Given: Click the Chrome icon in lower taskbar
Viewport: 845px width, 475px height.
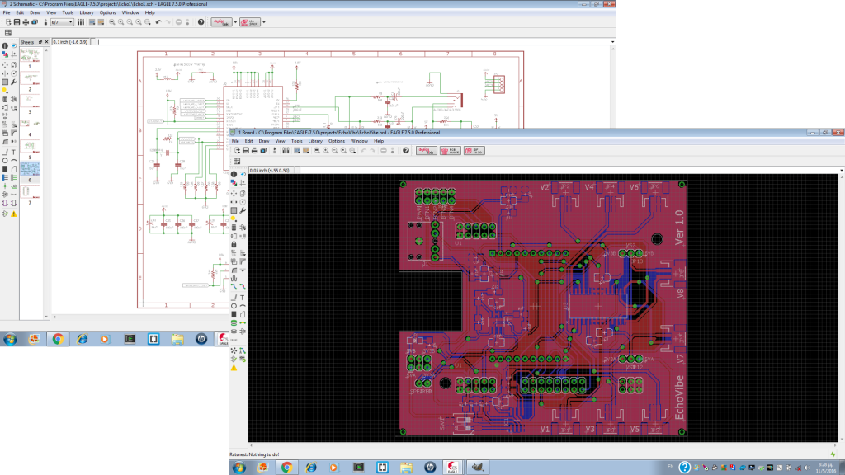Looking at the screenshot, I should point(286,468).
